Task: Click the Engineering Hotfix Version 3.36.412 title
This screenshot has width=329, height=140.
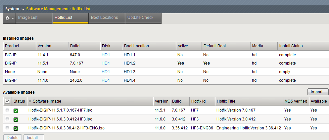Action: (249, 128)
